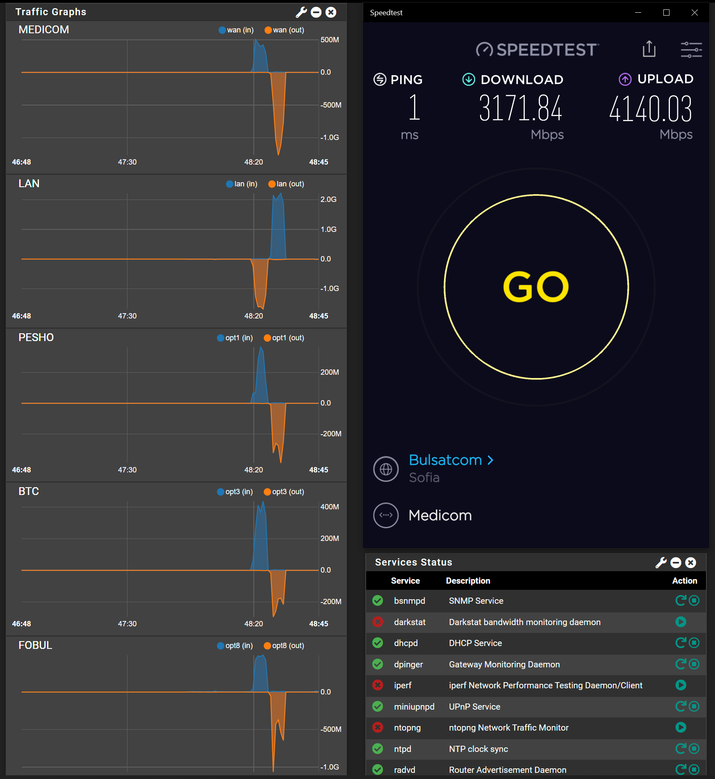715x779 pixels.
Task: Click the Medicom connection icon
Action: click(x=386, y=515)
